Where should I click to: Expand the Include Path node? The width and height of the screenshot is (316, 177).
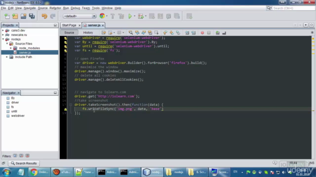coord(7,57)
